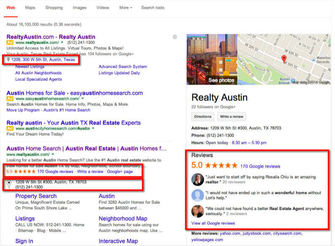This screenshot has width=335, height=246.
Task: Open the See photos thumbnail
Action: [212, 59]
